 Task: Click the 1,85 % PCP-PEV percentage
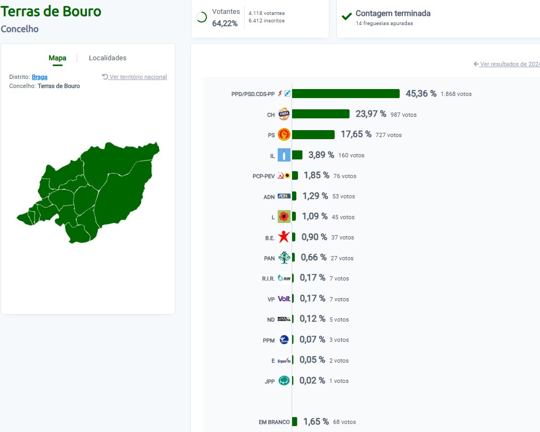317,175
